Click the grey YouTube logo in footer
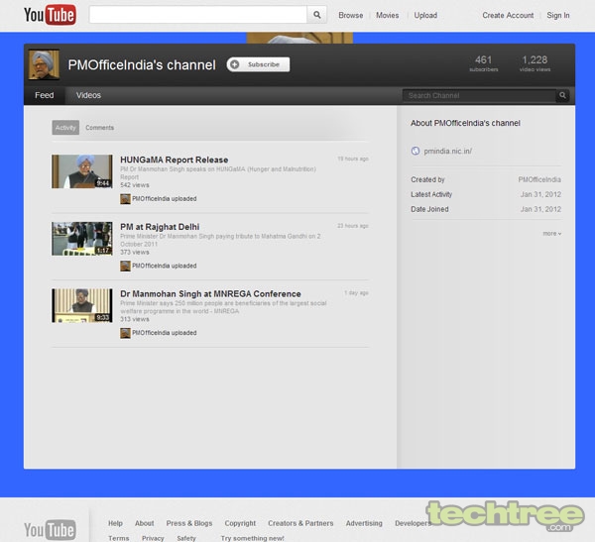The height and width of the screenshot is (542, 595). pos(50,529)
